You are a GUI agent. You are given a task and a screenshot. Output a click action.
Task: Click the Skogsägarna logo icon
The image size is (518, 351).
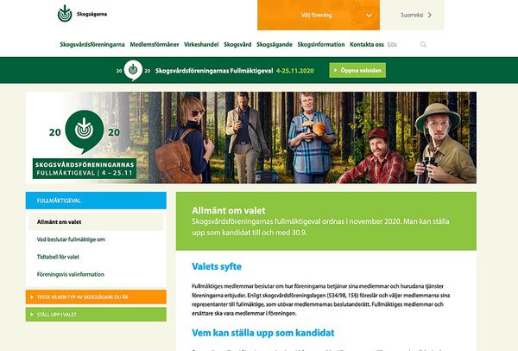[x=65, y=14]
